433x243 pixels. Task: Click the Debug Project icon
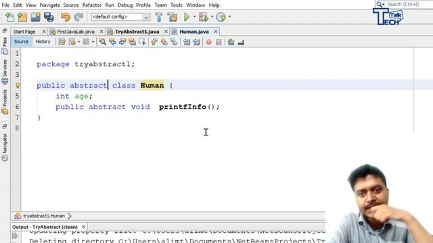click(x=204, y=17)
